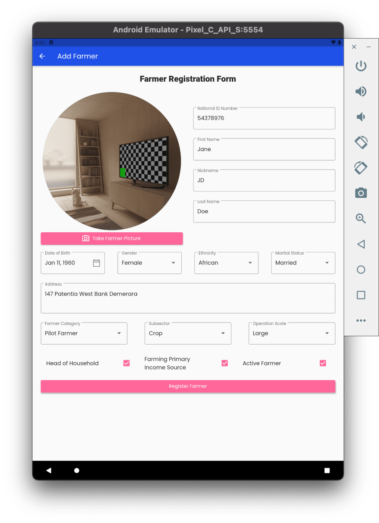
Task: Toggle Head of Household checkbox
Action: [127, 363]
